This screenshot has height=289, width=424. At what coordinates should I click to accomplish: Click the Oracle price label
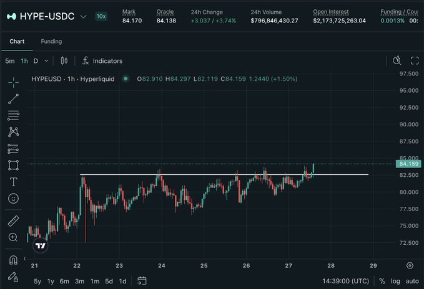click(x=165, y=12)
